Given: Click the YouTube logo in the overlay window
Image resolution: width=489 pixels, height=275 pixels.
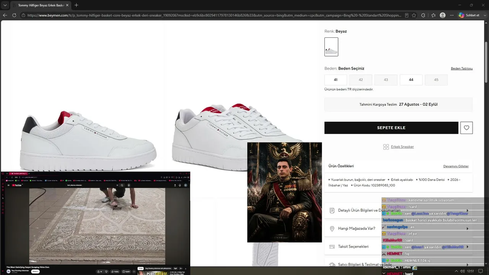Looking at the screenshot, I should [17, 185].
